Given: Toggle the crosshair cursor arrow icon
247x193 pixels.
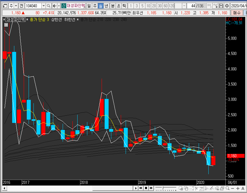Looking at the screenshot, I should [197, 188].
